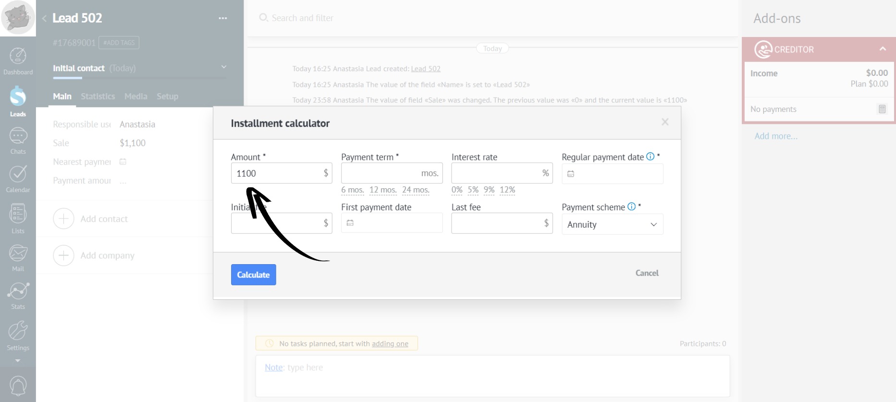
Task: Switch to the Media tab
Action: [x=135, y=97]
